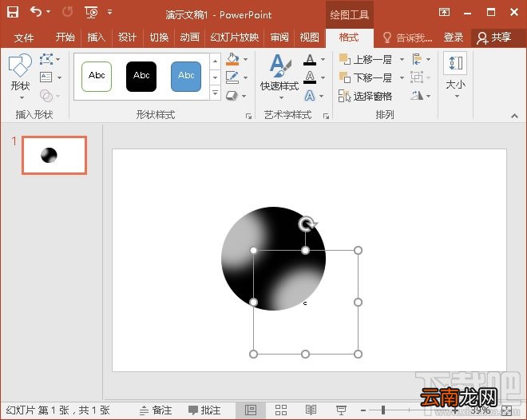This screenshot has height=420, width=527.
Task: Select the 格式 drawing tools tab
Action: [x=349, y=38]
